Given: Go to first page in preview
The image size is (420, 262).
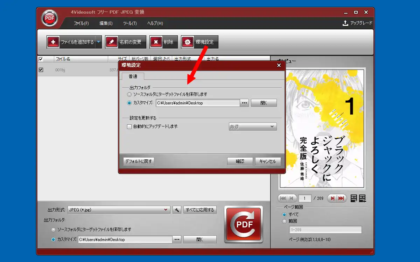Looking at the screenshot, I should (x=282, y=198).
